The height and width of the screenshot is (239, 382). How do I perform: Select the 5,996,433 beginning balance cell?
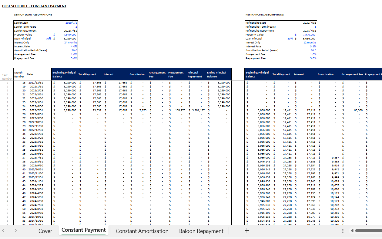click(x=264, y=181)
